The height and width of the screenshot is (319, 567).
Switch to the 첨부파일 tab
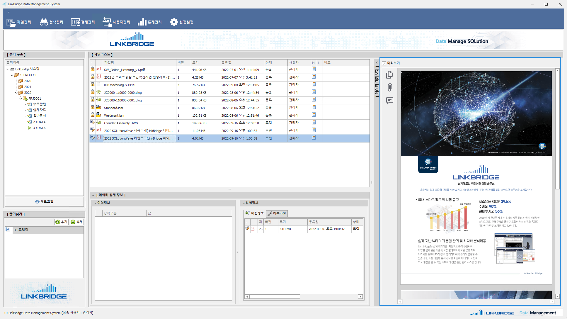[277, 213]
